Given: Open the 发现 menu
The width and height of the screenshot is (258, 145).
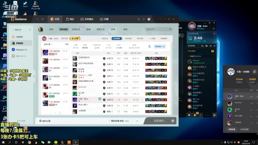Looking at the screenshot, I should [x=113, y=29].
